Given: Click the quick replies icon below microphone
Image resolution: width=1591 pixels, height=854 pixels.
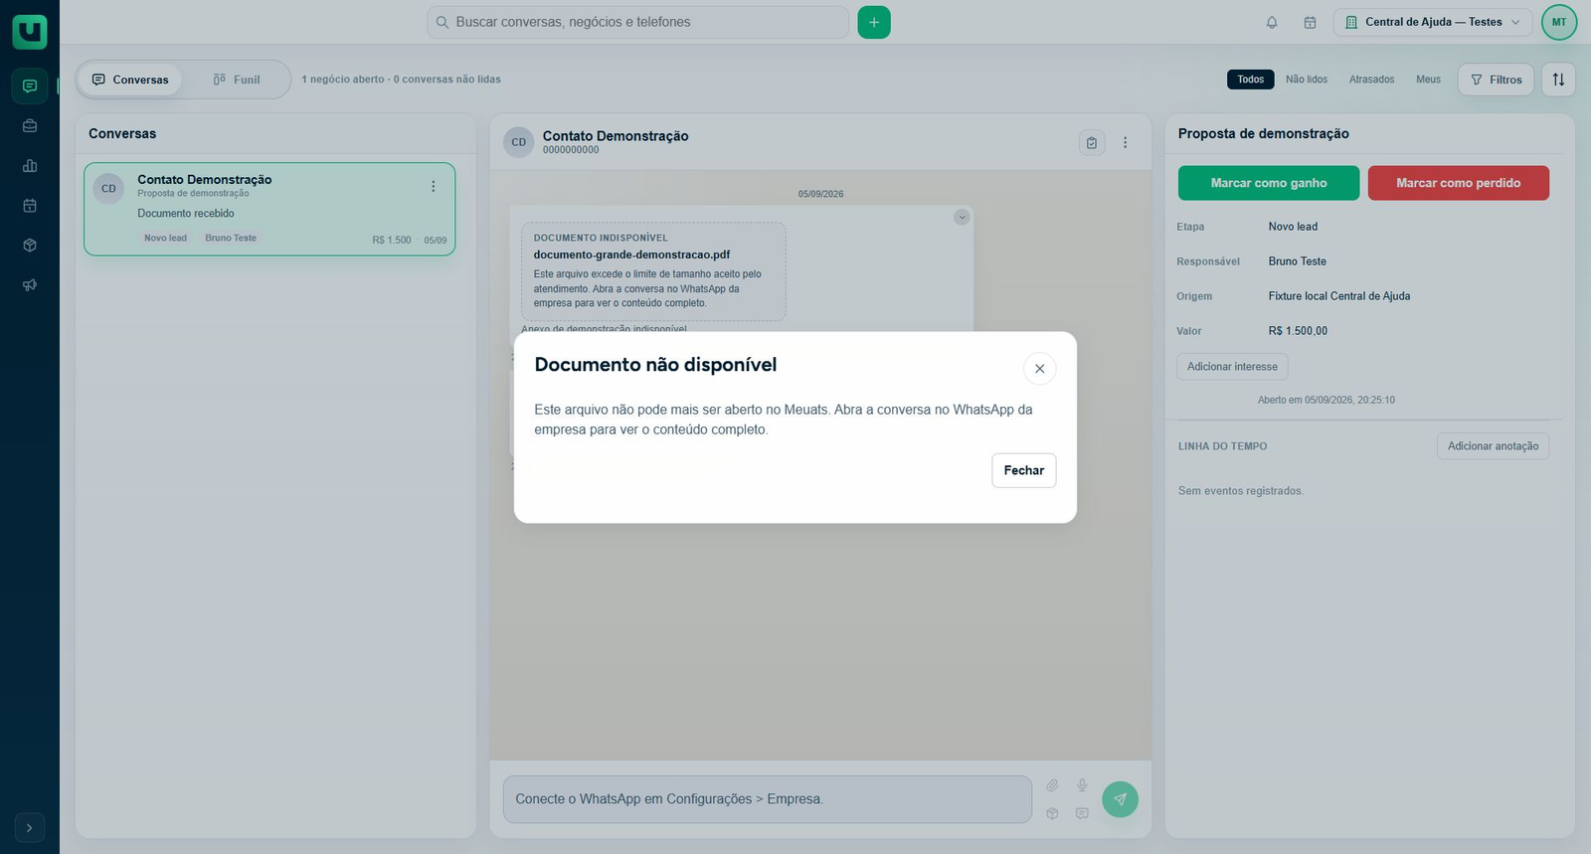Looking at the screenshot, I should coord(1082,813).
